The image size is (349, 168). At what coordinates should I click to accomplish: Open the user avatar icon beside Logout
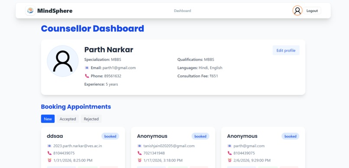pyautogui.click(x=297, y=11)
